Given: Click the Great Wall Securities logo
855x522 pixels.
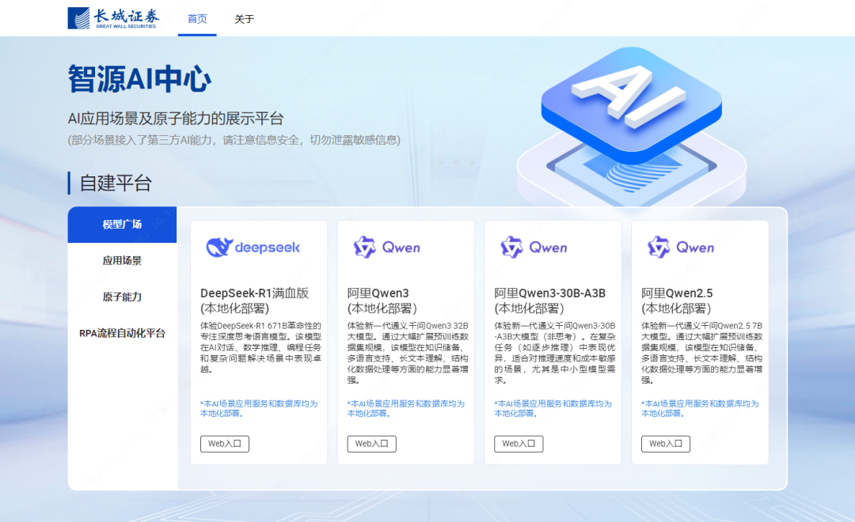Looking at the screenshot, I should coord(113,18).
